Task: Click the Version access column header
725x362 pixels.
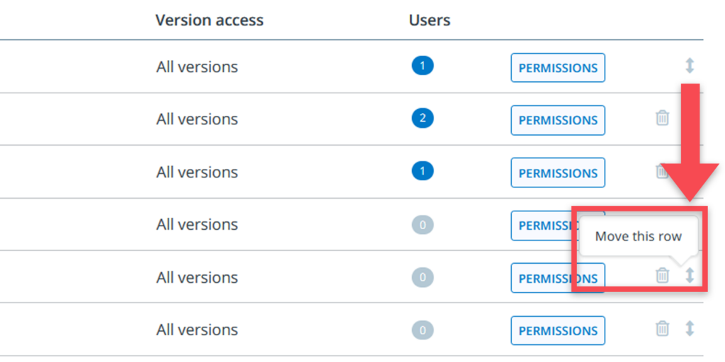Action: pyautogui.click(x=210, y=21)
